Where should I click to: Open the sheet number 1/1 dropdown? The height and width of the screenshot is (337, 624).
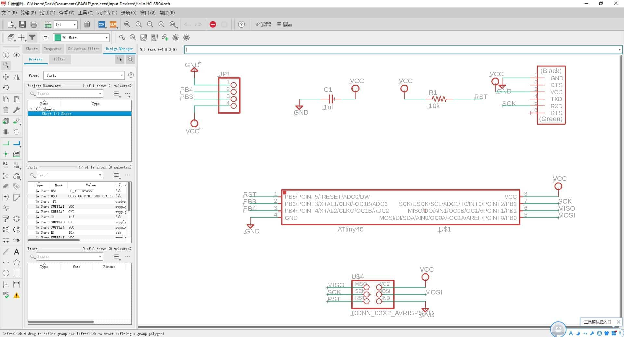75,25
